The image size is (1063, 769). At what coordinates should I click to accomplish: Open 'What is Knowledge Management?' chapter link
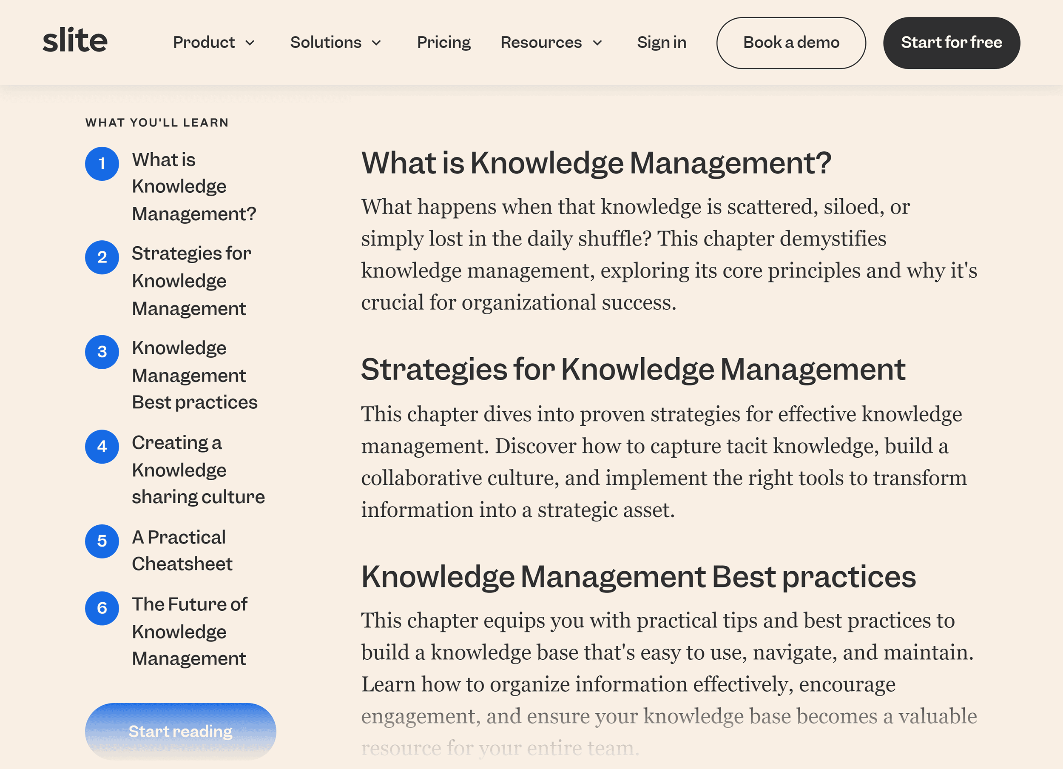pyautogui.click(x=194, y=186)
